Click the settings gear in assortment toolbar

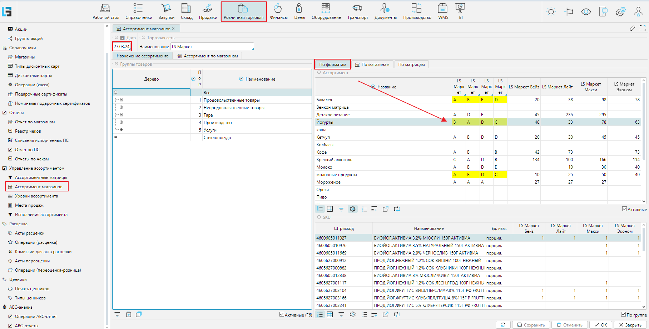pos(353,209)
